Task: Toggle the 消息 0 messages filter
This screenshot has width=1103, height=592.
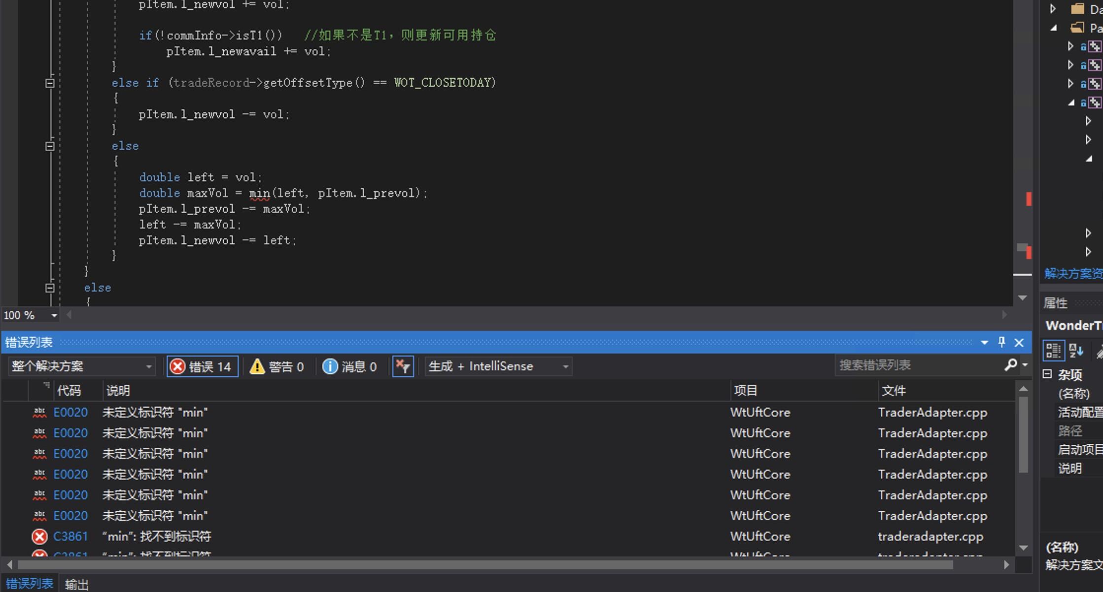Action: (350, 366)
